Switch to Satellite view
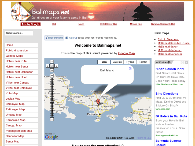 (117, 62)
